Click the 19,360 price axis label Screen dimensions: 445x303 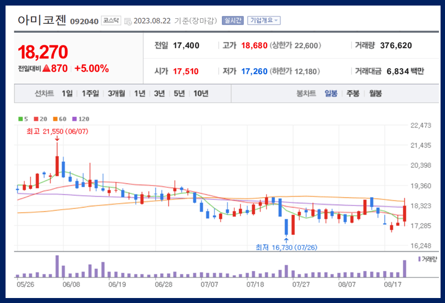click(421, 186)
